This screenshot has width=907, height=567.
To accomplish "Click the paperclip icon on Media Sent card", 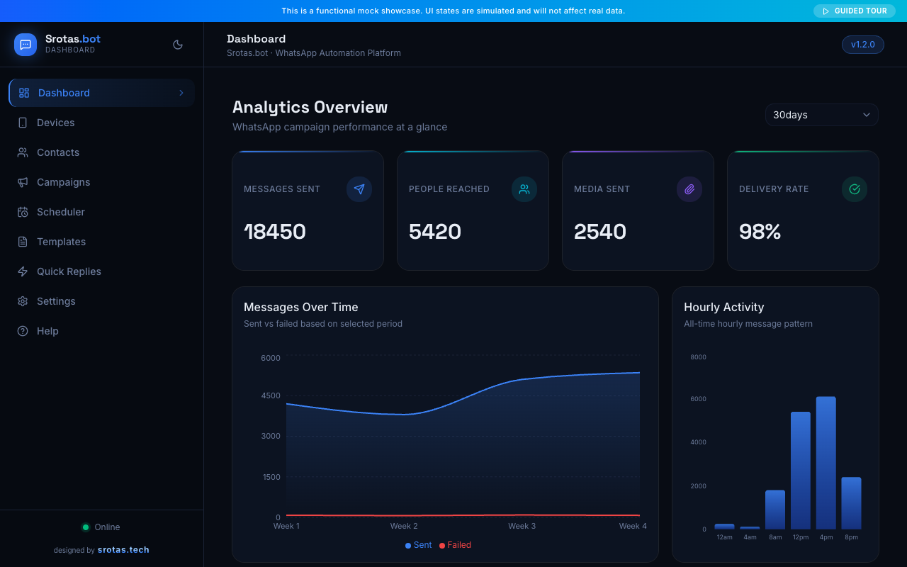I will tap(689, 189).
